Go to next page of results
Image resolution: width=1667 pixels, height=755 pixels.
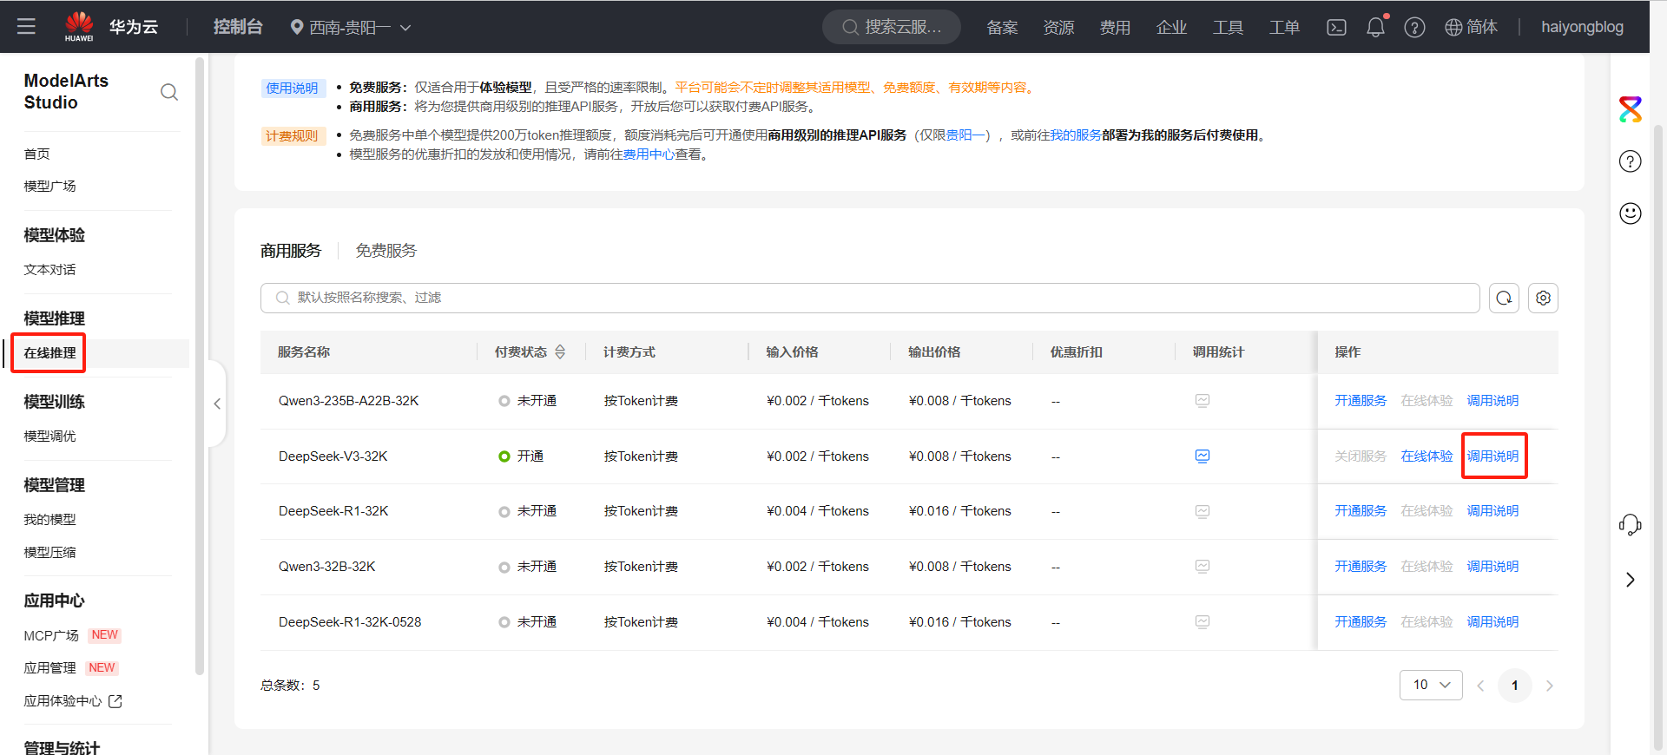tap(1550, 686)
